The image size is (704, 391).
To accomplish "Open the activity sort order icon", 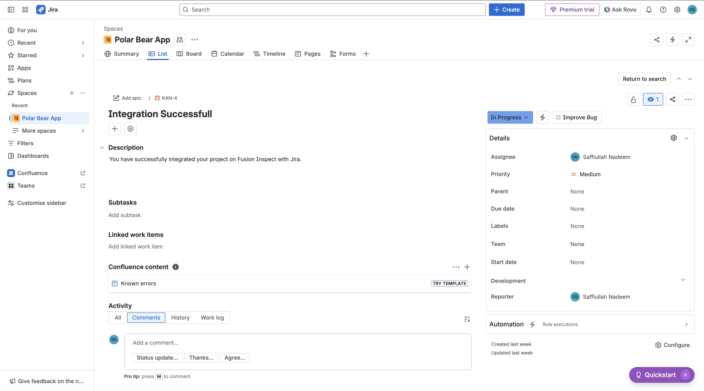I will tap(467, 320).
